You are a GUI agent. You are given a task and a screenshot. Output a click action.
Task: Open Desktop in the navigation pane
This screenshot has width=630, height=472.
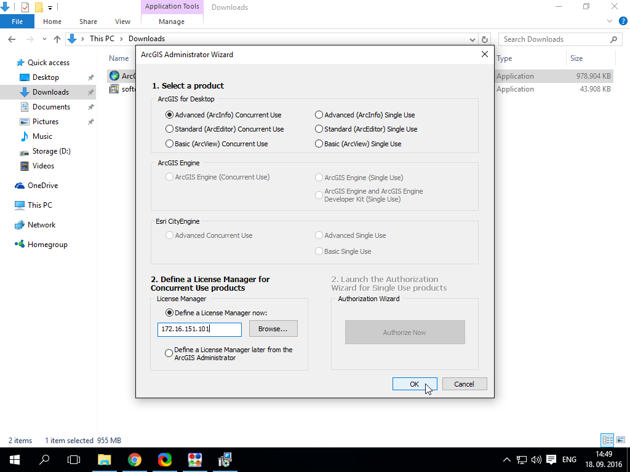(x=46, y=77)
